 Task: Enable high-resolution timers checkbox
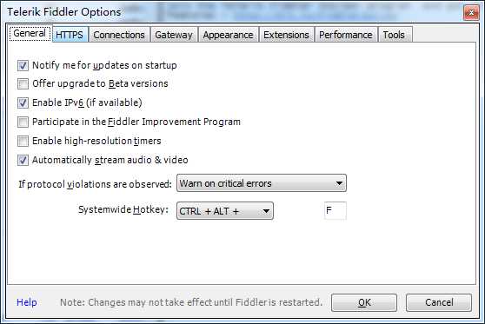(x=23, y=142)
